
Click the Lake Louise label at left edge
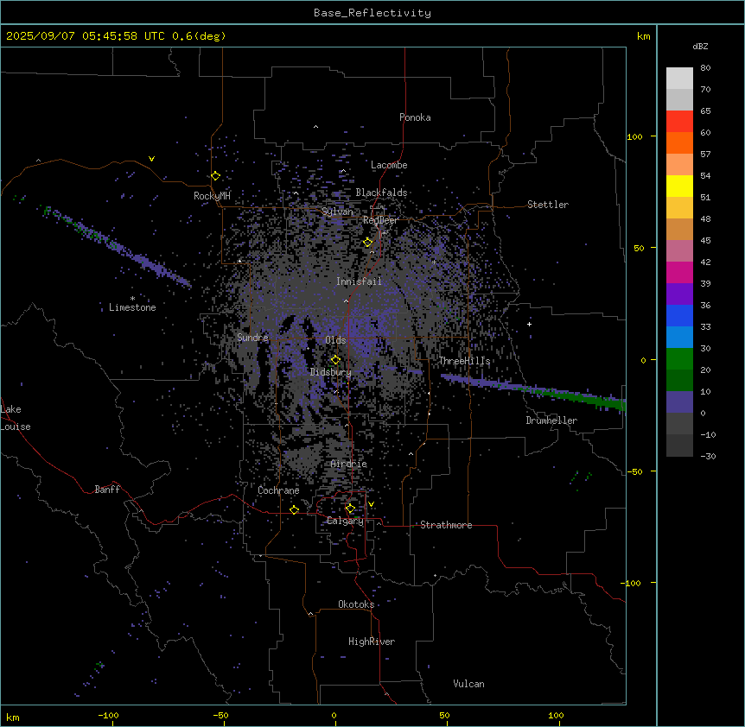tap(16, 418)
